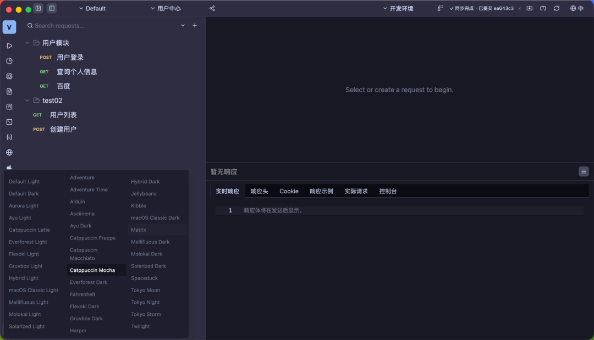Collapse the 用户模块 folder chevron
594x340 pixels.
[x=27, y=43]
